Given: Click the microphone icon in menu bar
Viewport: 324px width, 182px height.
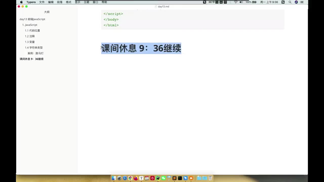Looking at the screenshot, I should [221, 2].
